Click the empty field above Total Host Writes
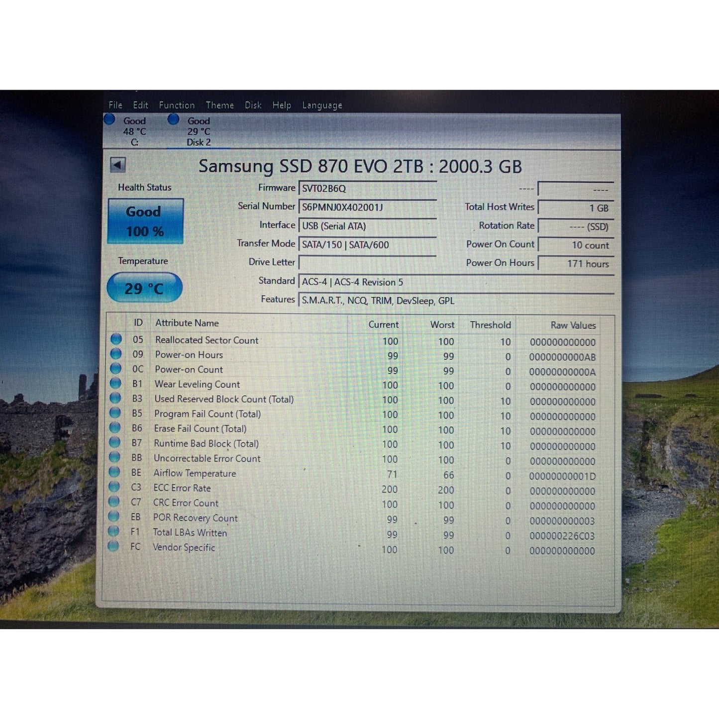The image size is (719, 719). [x=576, y=189]
